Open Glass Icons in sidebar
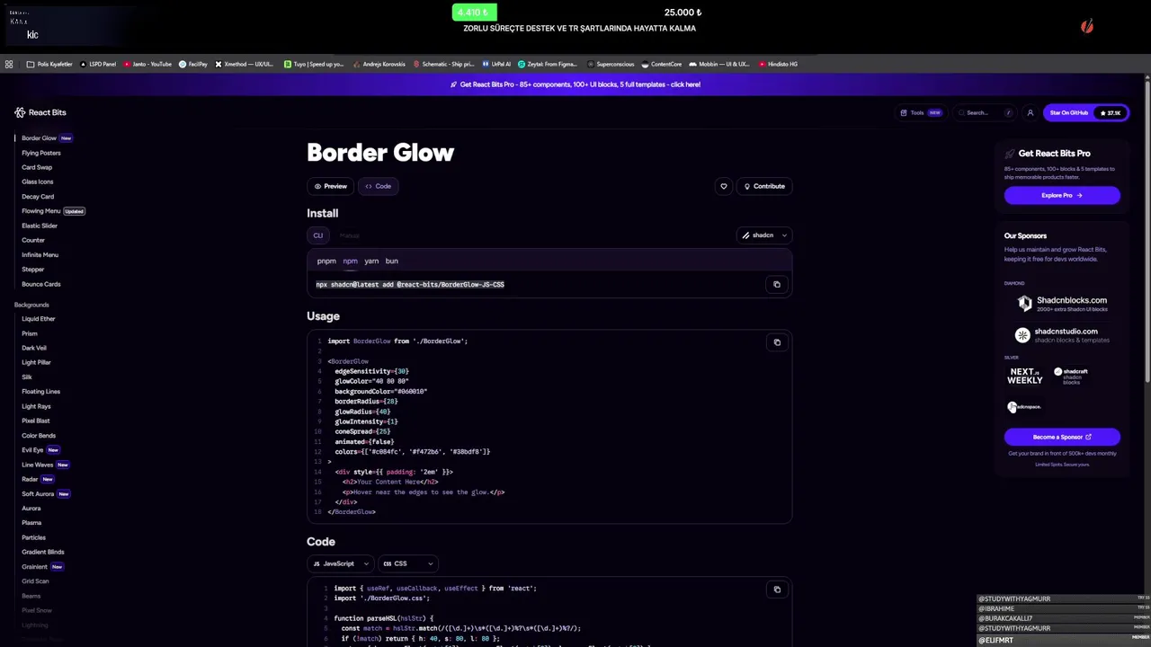The width and height of the screenshot is (1151, 647). [38, 182]
